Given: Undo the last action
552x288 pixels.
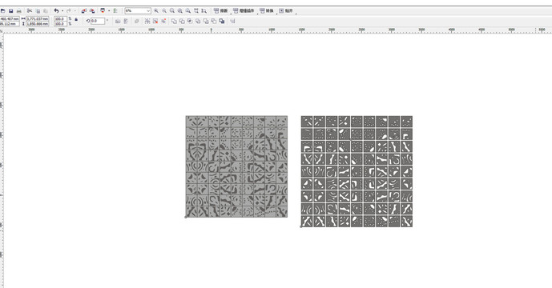Looking at the screenshot, I should (56, 11).
